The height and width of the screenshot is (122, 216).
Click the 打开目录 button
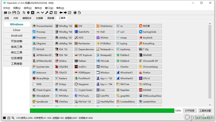pos(190,111)
